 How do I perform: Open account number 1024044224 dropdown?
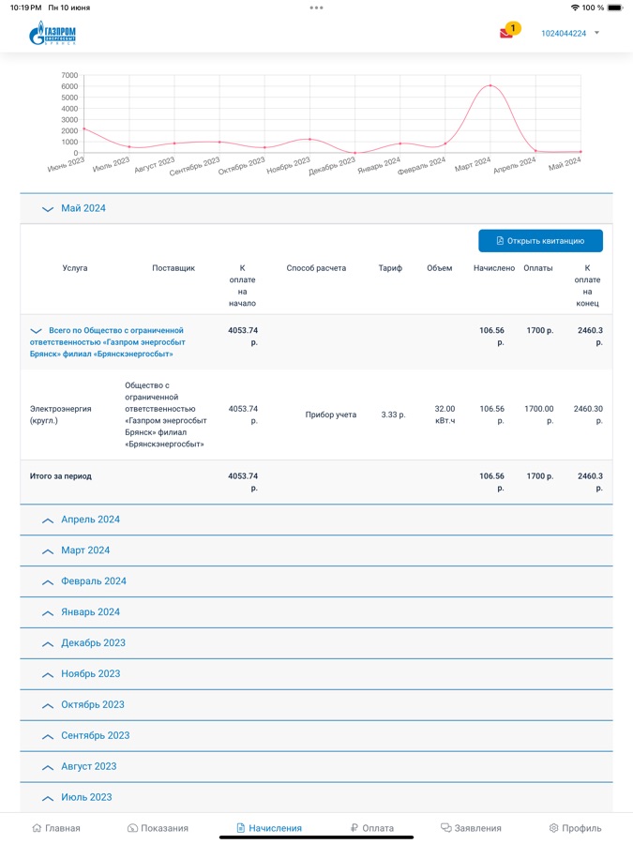coord(570,34)
